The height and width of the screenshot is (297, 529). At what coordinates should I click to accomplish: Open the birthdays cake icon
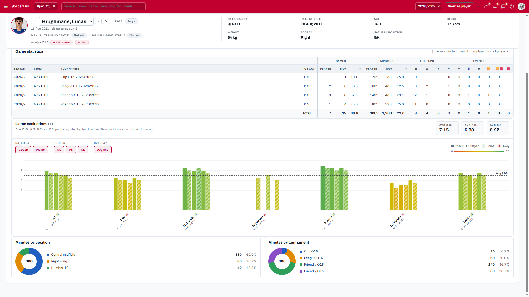(x=487, y=6)
